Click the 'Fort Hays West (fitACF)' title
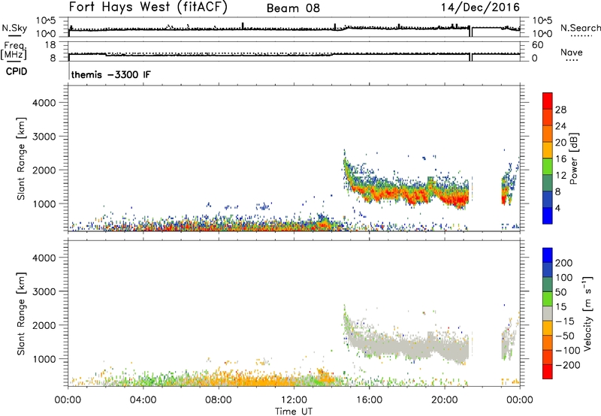Screen dimensions: 601x416 pos(148,7)
